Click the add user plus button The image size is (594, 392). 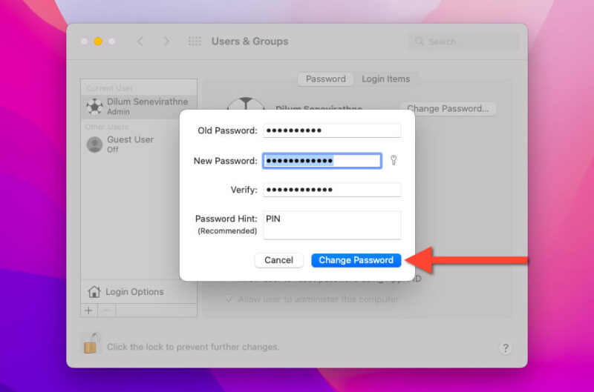pos(89,310)
